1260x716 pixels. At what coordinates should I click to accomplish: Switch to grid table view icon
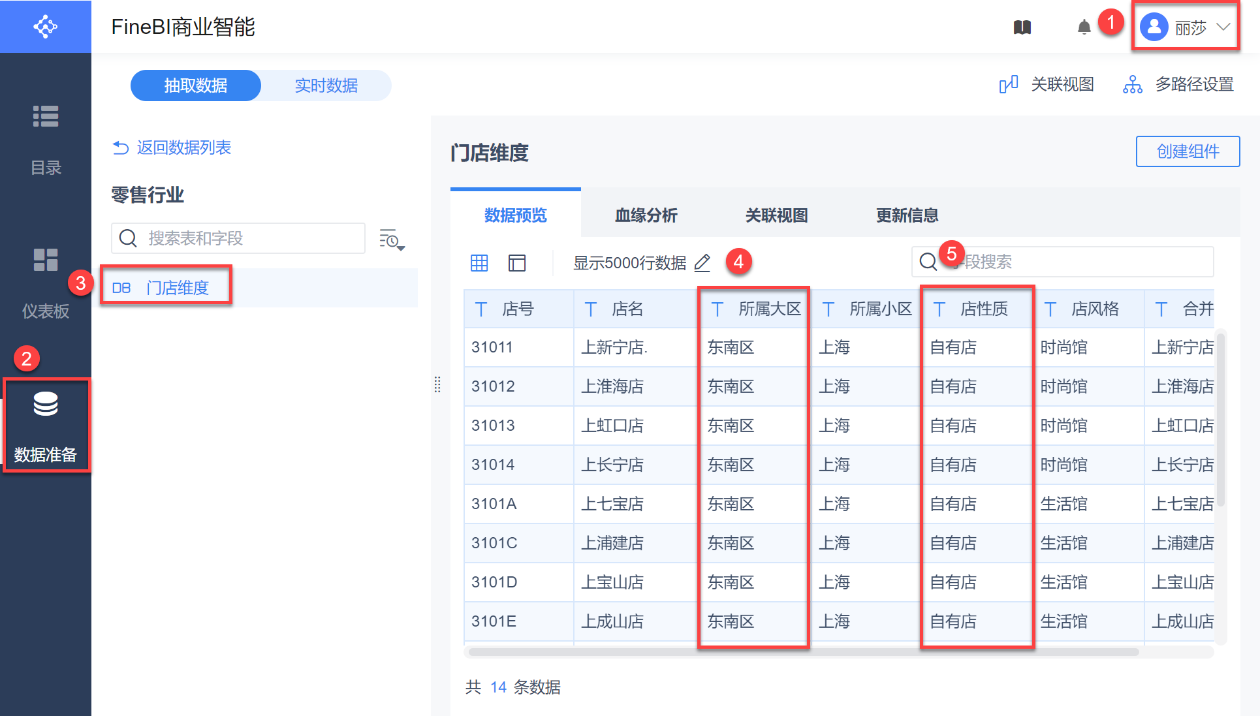(479, 262)
